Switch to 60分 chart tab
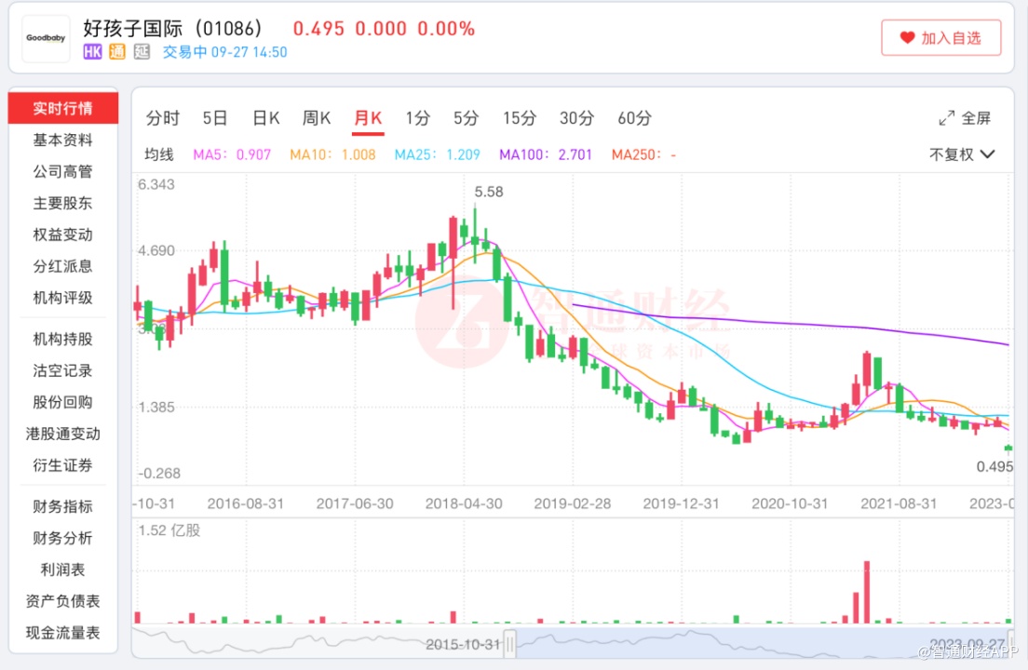This screenshot has height=670, width=1028. [x=635, y=118]
